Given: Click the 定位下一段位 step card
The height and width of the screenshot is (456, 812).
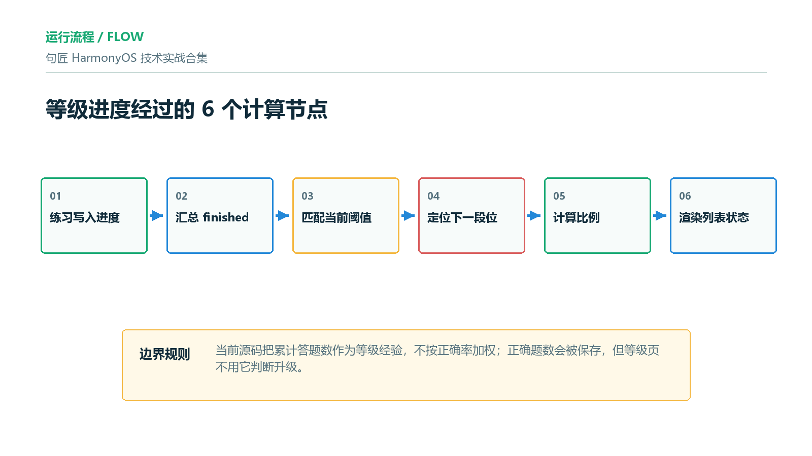Looking at the screenshot, I should (x=472, y=215).
